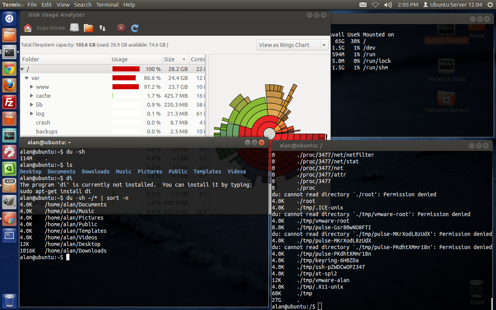The image size is (496, 310).
Task: Click the green square launcher icon
Action: click(x=9, y=169)
